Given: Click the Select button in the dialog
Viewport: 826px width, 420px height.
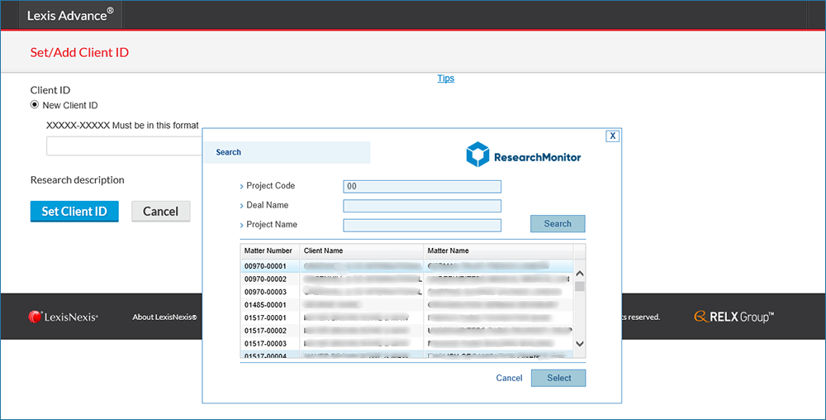Looking at the screenshot, I should (558, 378).
